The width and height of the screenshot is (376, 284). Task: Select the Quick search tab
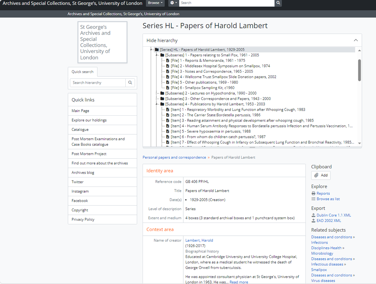(82, 72)
